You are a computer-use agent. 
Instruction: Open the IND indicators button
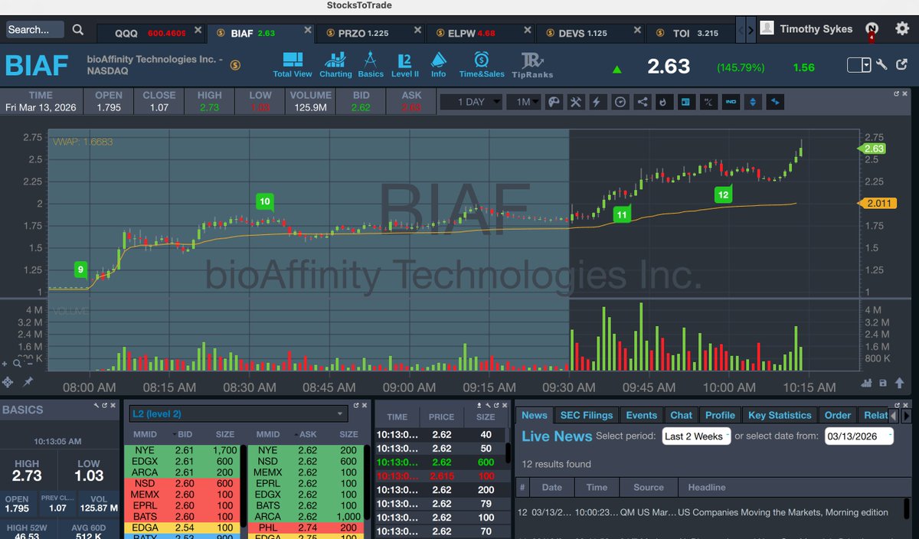click(x=731, y=102)
